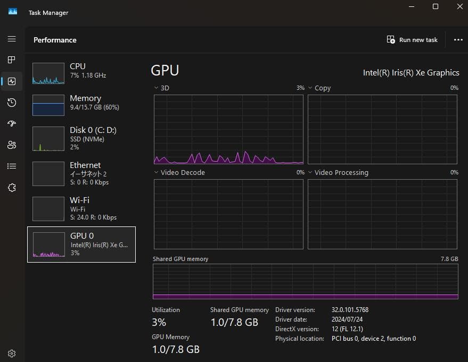Click the 9.4/15.7 GB (60%) memory text
Viewport: 468px width, 362px height.
coord(94,107)
